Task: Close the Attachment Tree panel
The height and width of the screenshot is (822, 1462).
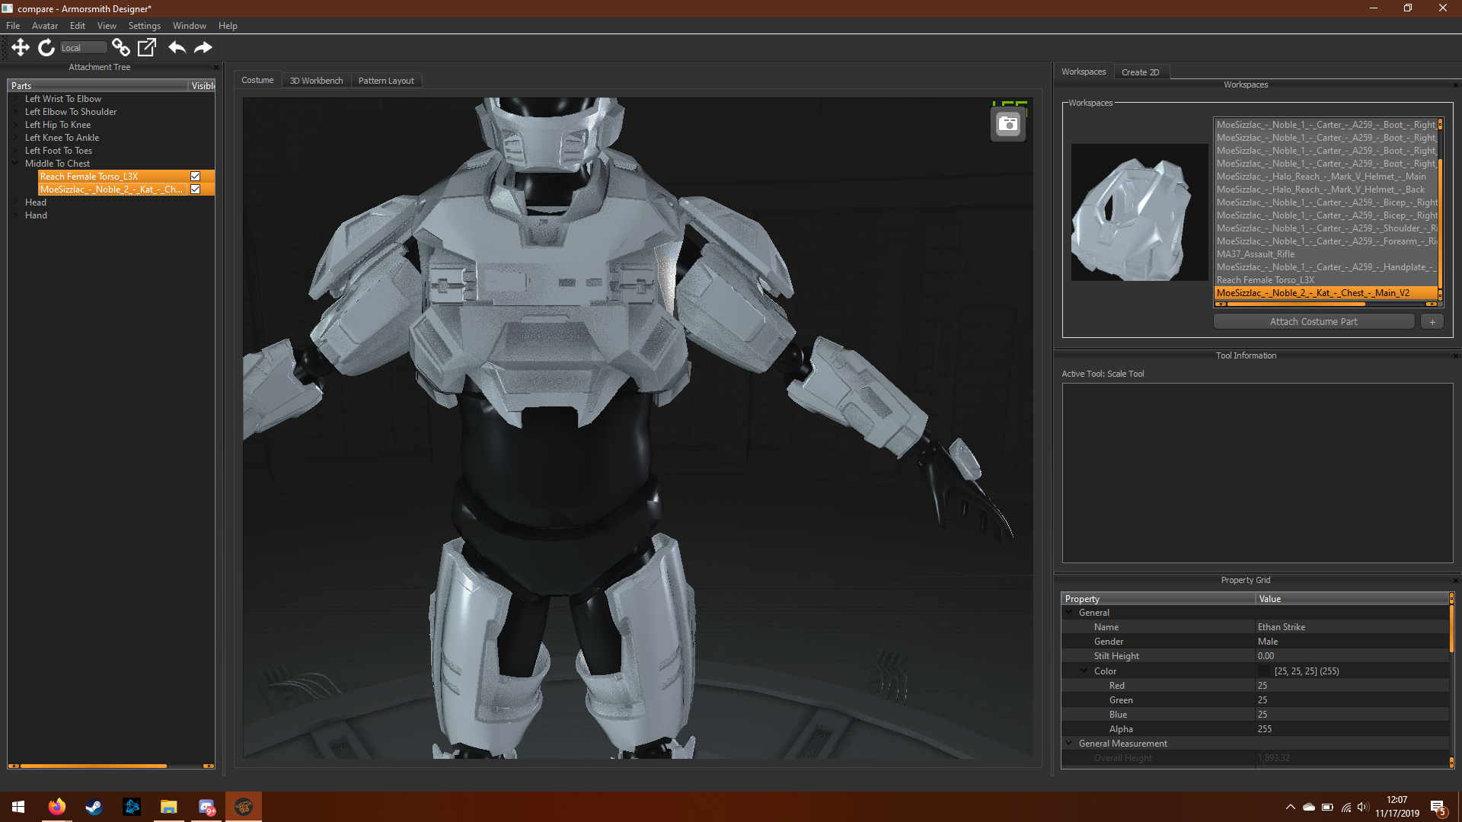Action: coord(216,67)
